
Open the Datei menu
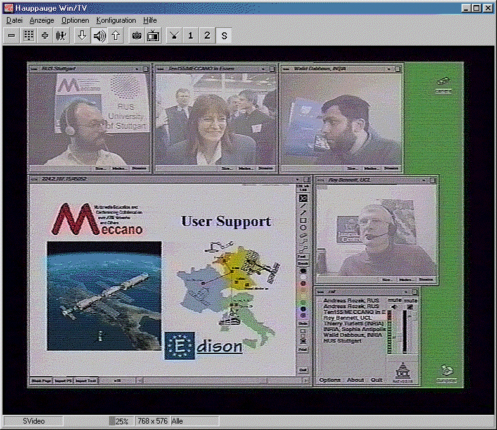pyautogui.click(x=14, y=20)
